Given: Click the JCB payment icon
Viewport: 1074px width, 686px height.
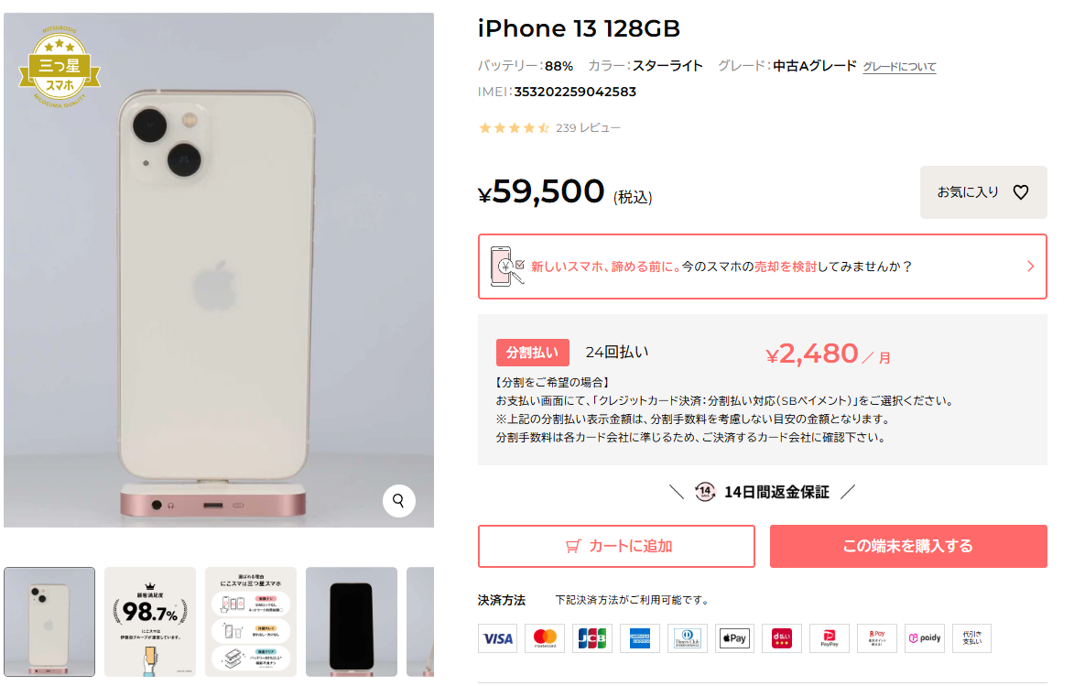Looking at the screenshot, I should pyautogui.click(x=591, y=638).
